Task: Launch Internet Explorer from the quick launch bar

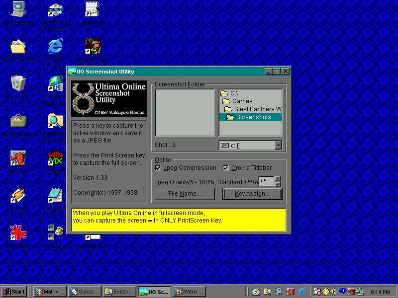Action: (302, 292)
